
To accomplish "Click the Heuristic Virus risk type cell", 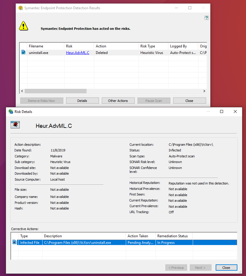I will pyautogui.click(x=152, y=53).
